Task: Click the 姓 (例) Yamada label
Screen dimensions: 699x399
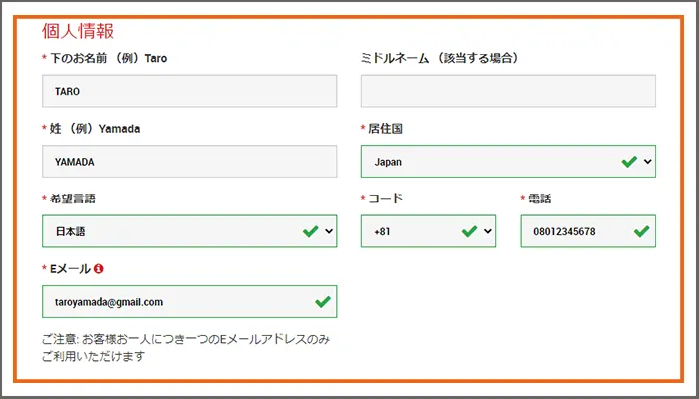Action: tap(95, 129)
